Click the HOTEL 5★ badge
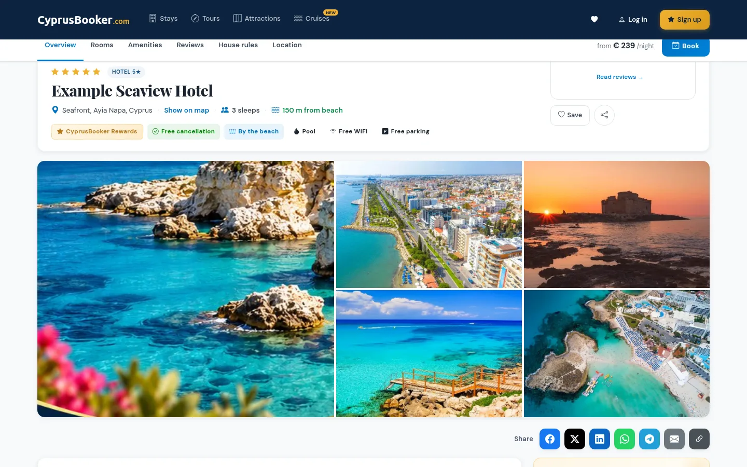Viewport: 747px width, 467px height. (126, 72)
